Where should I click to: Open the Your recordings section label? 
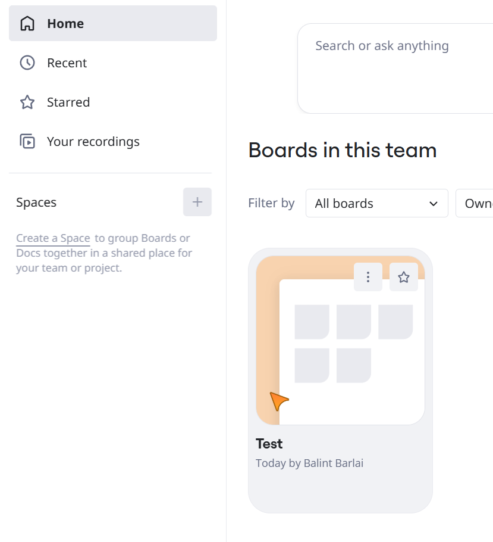click(93, 142)
